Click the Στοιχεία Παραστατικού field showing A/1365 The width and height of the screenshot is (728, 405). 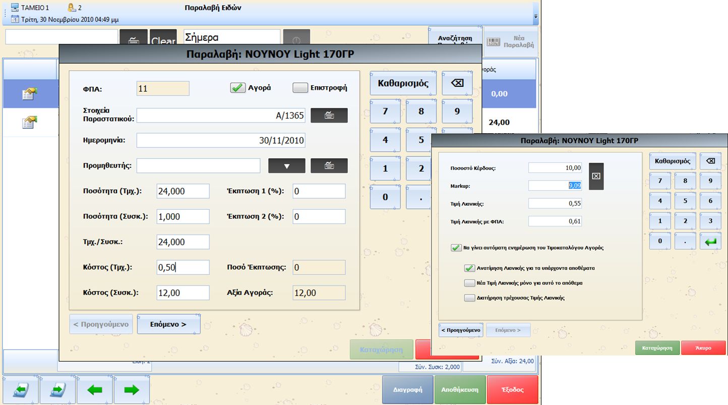pos(221,115)
